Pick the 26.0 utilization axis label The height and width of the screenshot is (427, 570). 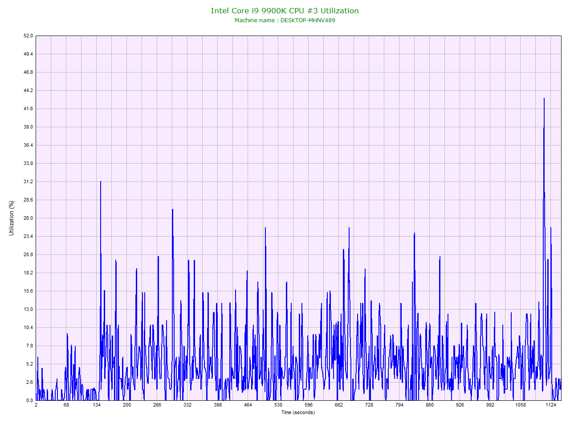point(28,218)
